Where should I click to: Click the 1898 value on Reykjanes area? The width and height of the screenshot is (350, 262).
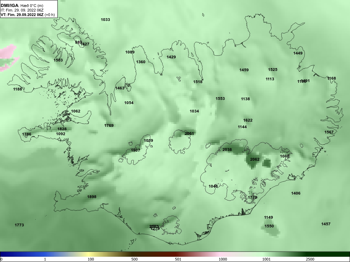tap(92, 197)
